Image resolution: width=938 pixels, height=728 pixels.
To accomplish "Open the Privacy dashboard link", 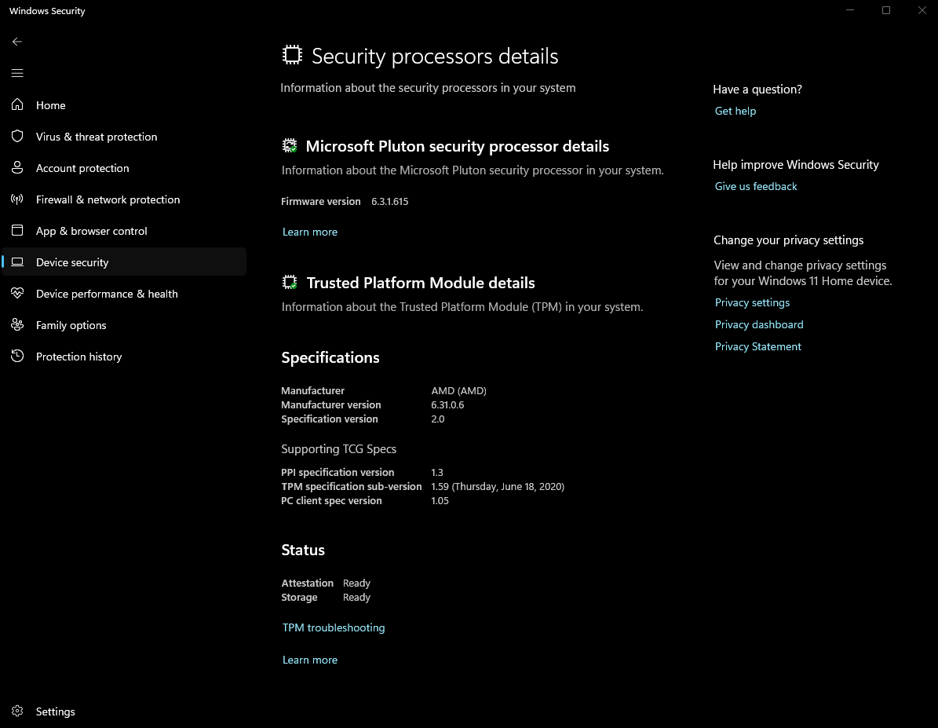I will click(759, 324).
